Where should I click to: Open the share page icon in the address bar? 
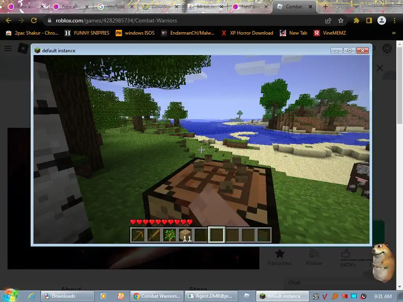[x=328, y=20]
